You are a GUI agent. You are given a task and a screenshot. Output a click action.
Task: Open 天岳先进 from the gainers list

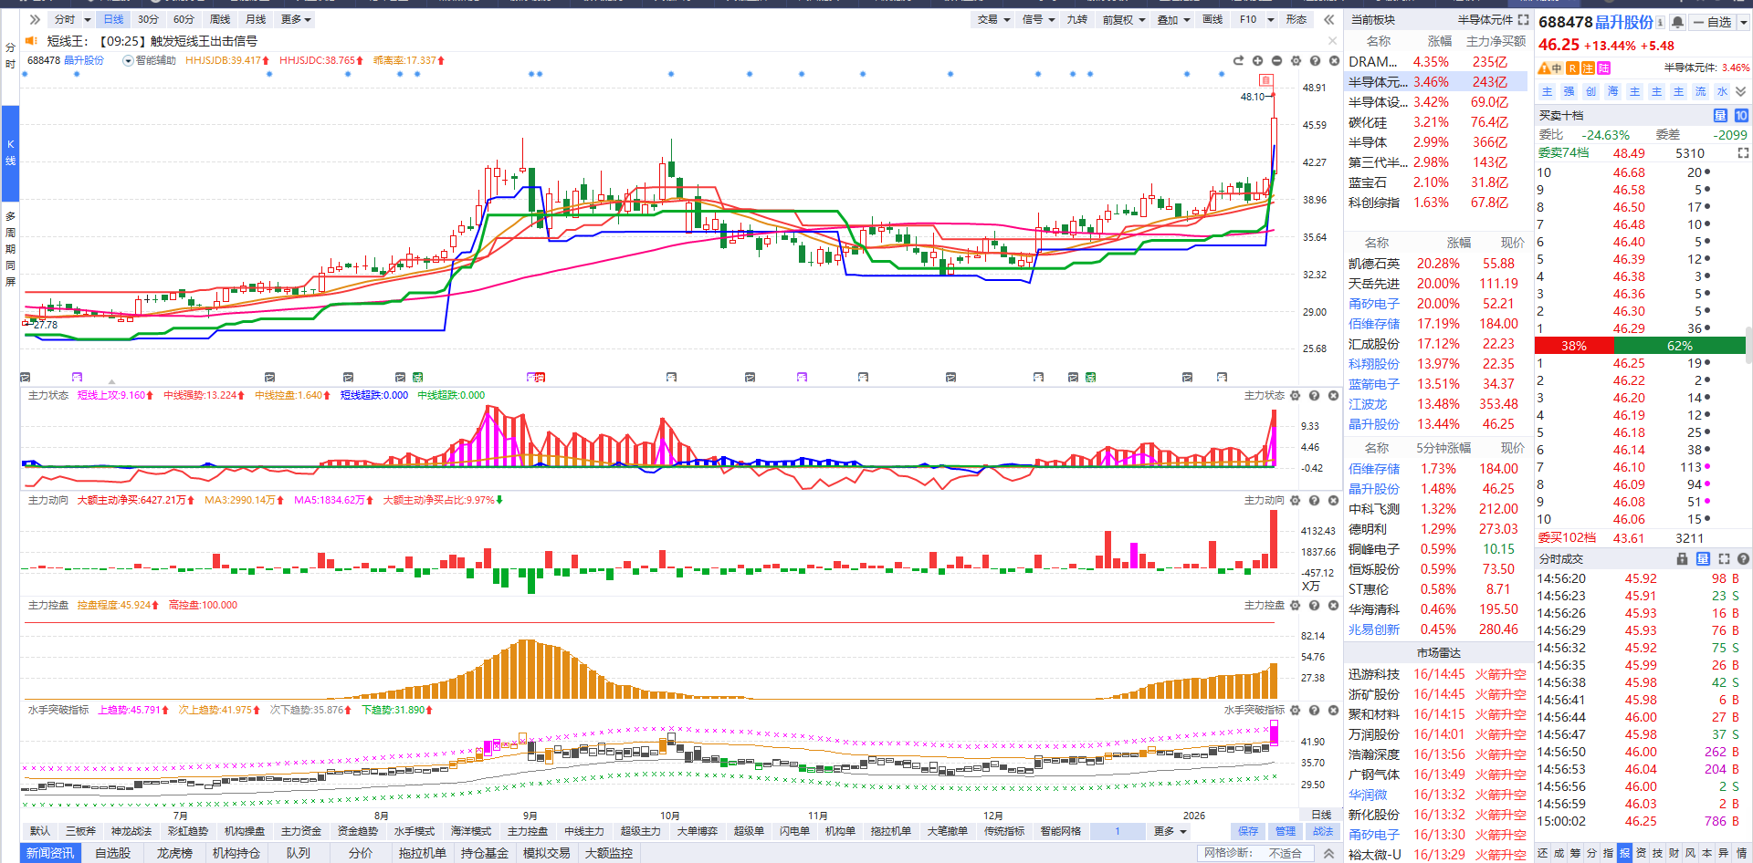coord(1373,284)
